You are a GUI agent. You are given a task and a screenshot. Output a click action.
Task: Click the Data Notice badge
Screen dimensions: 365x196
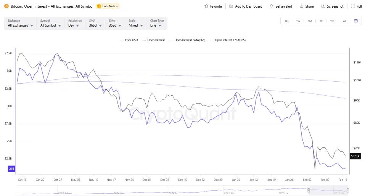tap(108, 6)
